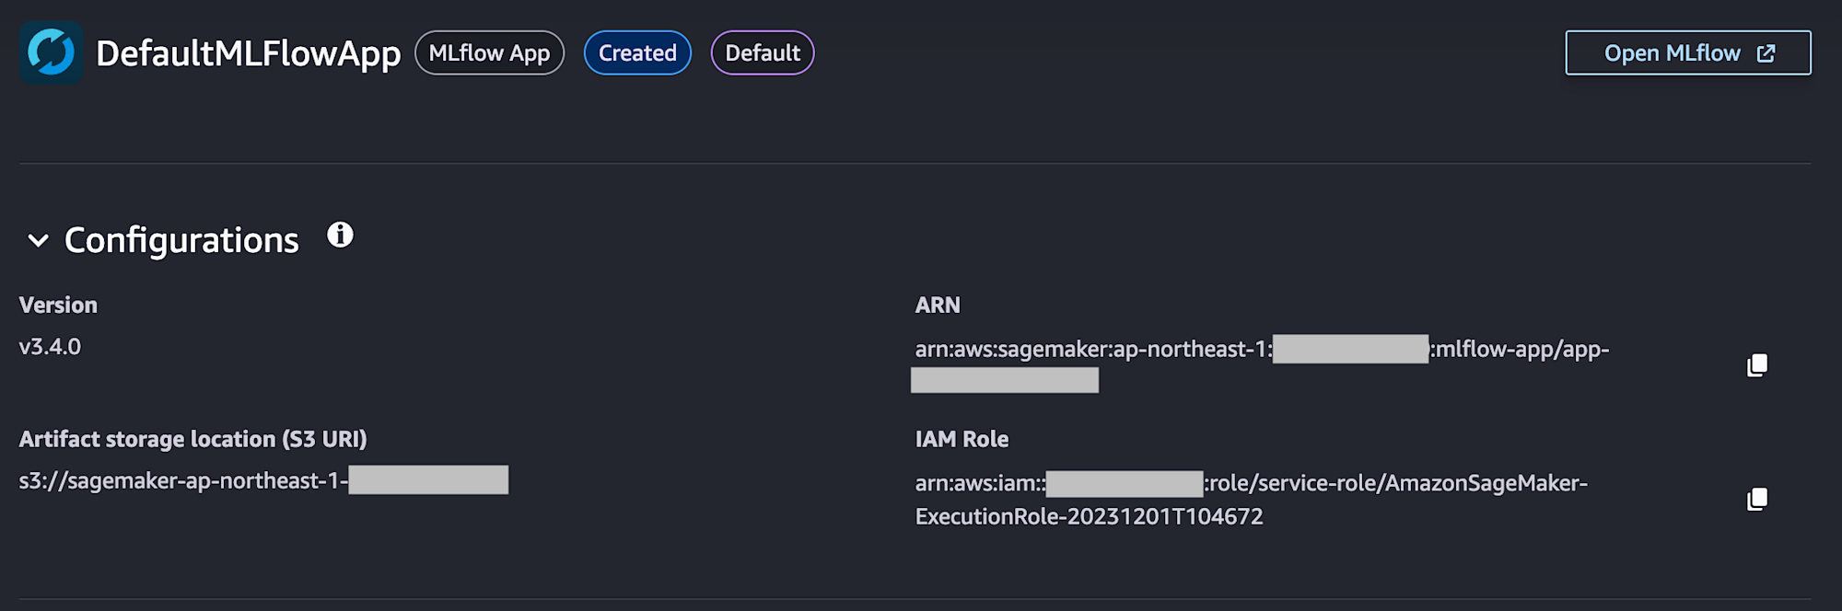Click the external link icon on Open MLflow

click(1766, 53)
